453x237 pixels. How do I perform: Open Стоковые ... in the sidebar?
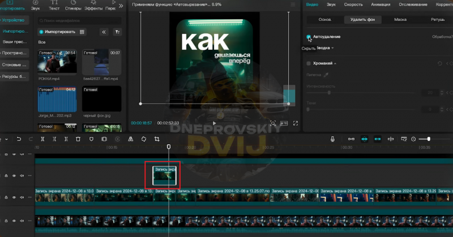[14, 65]
